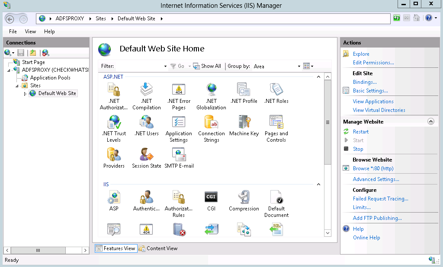443x267 pixels.
Task: Click the navigate Back arrow button
Action: pyautogui.click(x=10, y=19)
